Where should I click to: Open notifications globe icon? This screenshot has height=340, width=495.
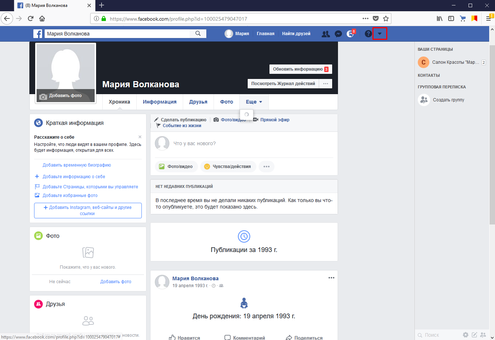(350, 34)
